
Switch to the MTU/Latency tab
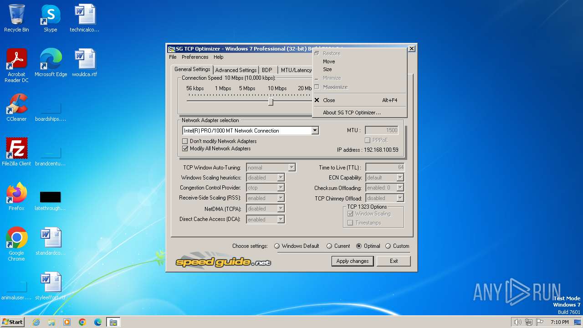pyautogui.click(x=296, y=70)
